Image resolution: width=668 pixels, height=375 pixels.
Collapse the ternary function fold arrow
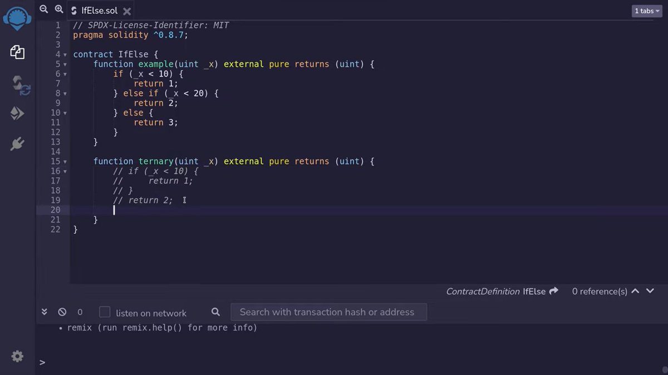[x=65, y=161]
